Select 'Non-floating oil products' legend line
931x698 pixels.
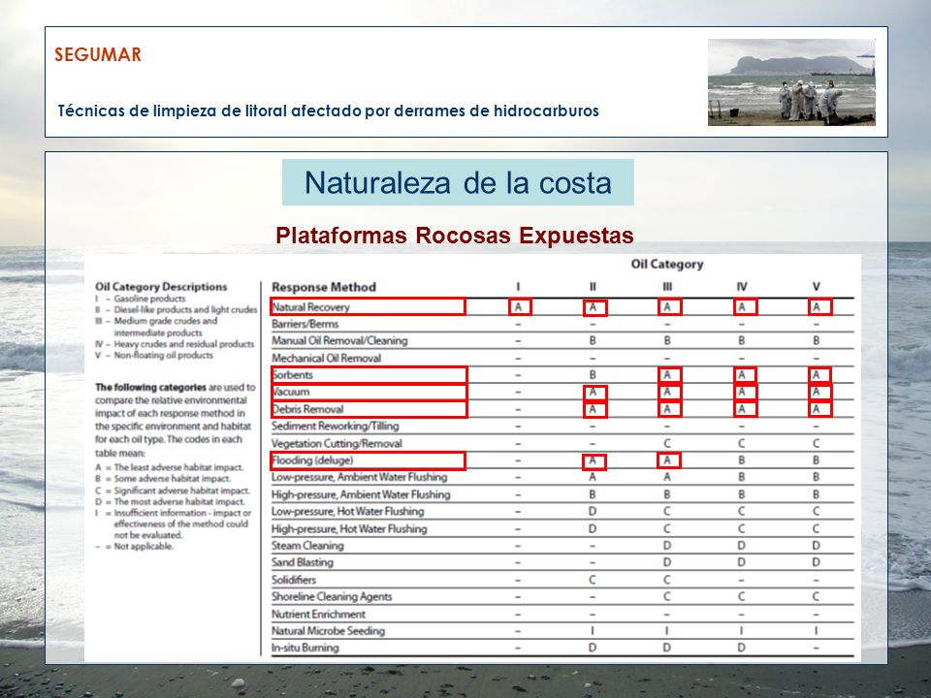point(154,355)
